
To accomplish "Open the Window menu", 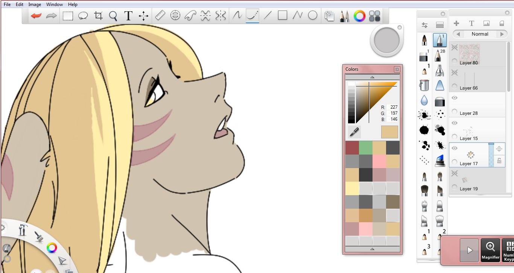I will (55, 5).
